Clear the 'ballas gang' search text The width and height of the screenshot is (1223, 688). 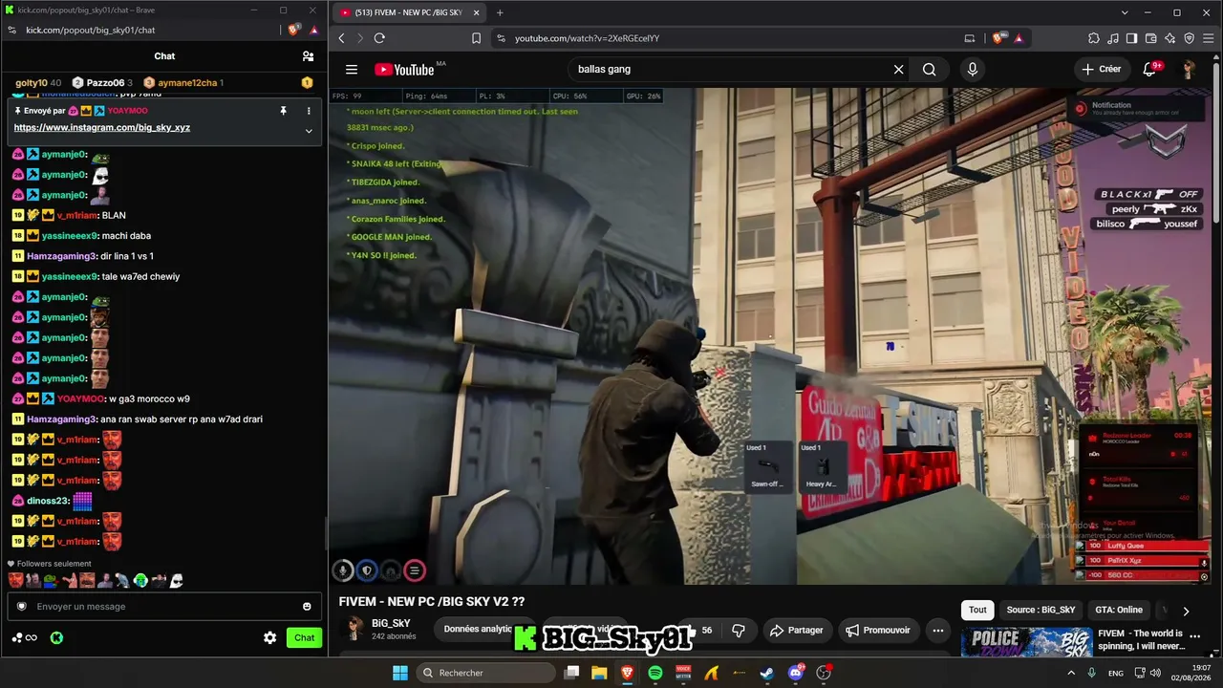[898, 70]
